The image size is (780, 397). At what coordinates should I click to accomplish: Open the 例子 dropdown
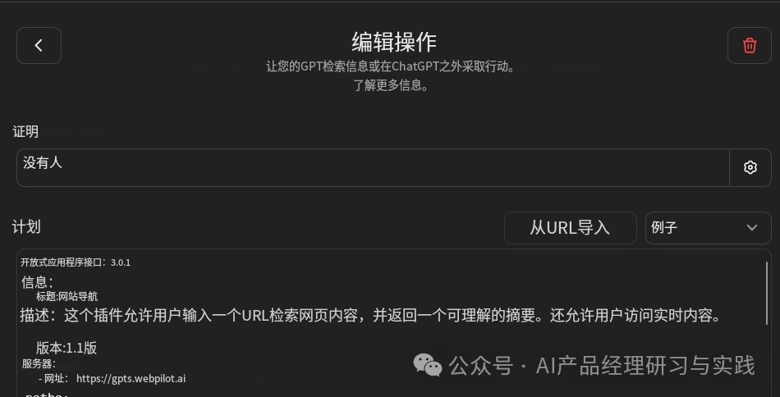tap(708, 228)
